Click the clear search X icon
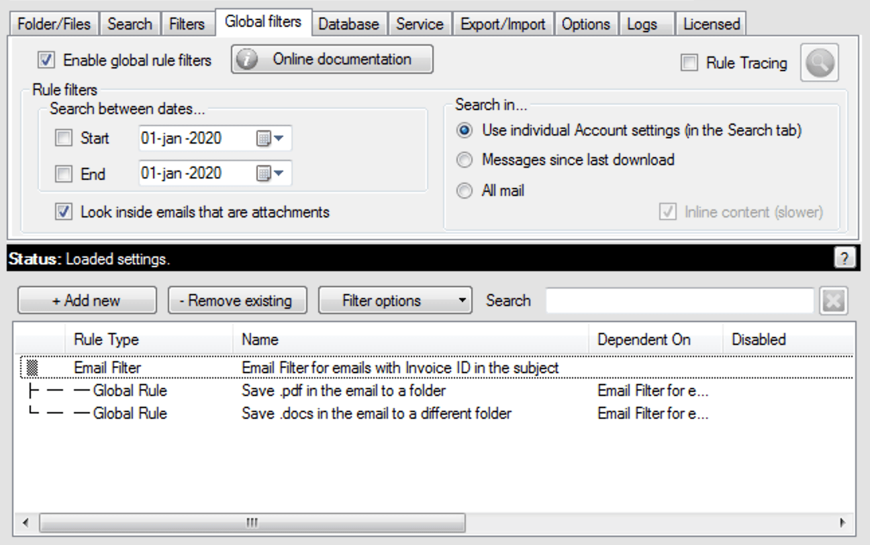This screenshot has width=870, height=545. (834, 301)
